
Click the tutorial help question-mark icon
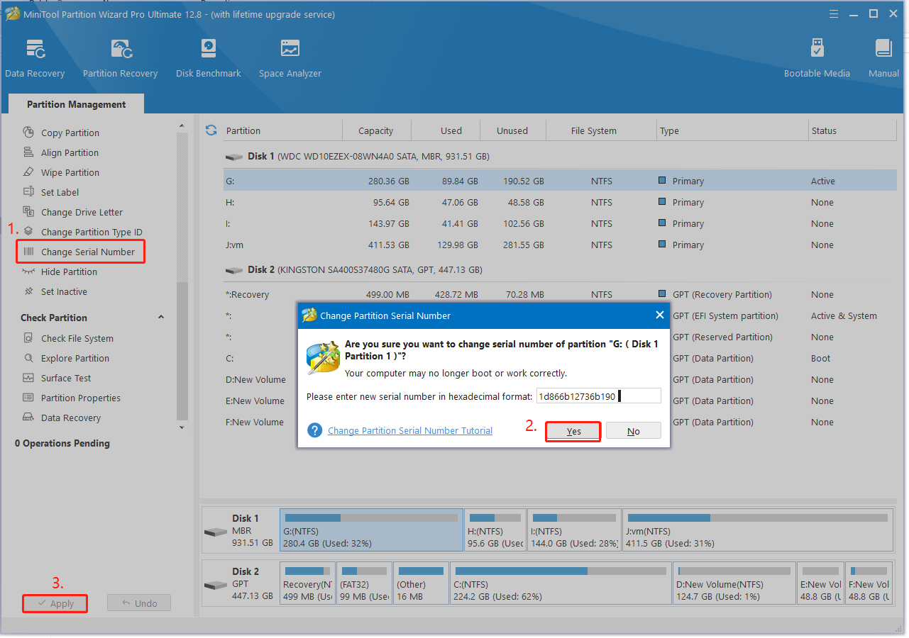tap(315, 430)
